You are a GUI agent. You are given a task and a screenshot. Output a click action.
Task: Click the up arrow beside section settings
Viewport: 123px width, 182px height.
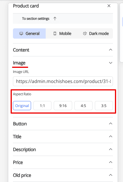coord(55,19)
